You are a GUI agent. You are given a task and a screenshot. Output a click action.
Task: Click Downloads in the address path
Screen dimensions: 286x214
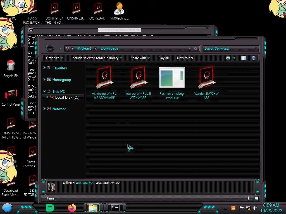[x=109, y=48]
